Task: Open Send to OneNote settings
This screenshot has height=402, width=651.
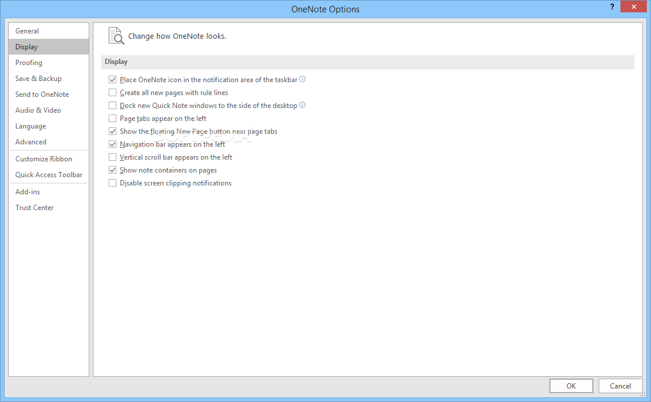Action: point(49,94)
